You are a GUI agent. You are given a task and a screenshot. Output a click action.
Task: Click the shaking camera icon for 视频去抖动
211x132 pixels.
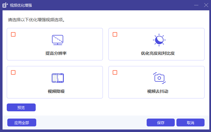(x=159, y=78)
